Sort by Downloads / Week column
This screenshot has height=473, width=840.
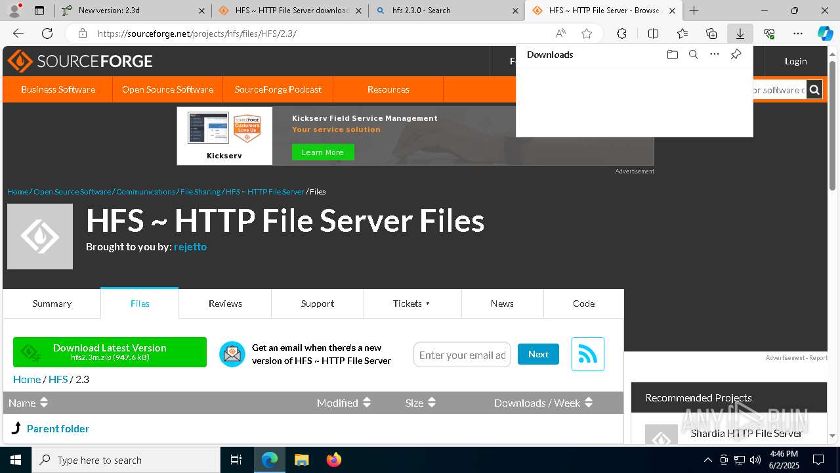543,403
